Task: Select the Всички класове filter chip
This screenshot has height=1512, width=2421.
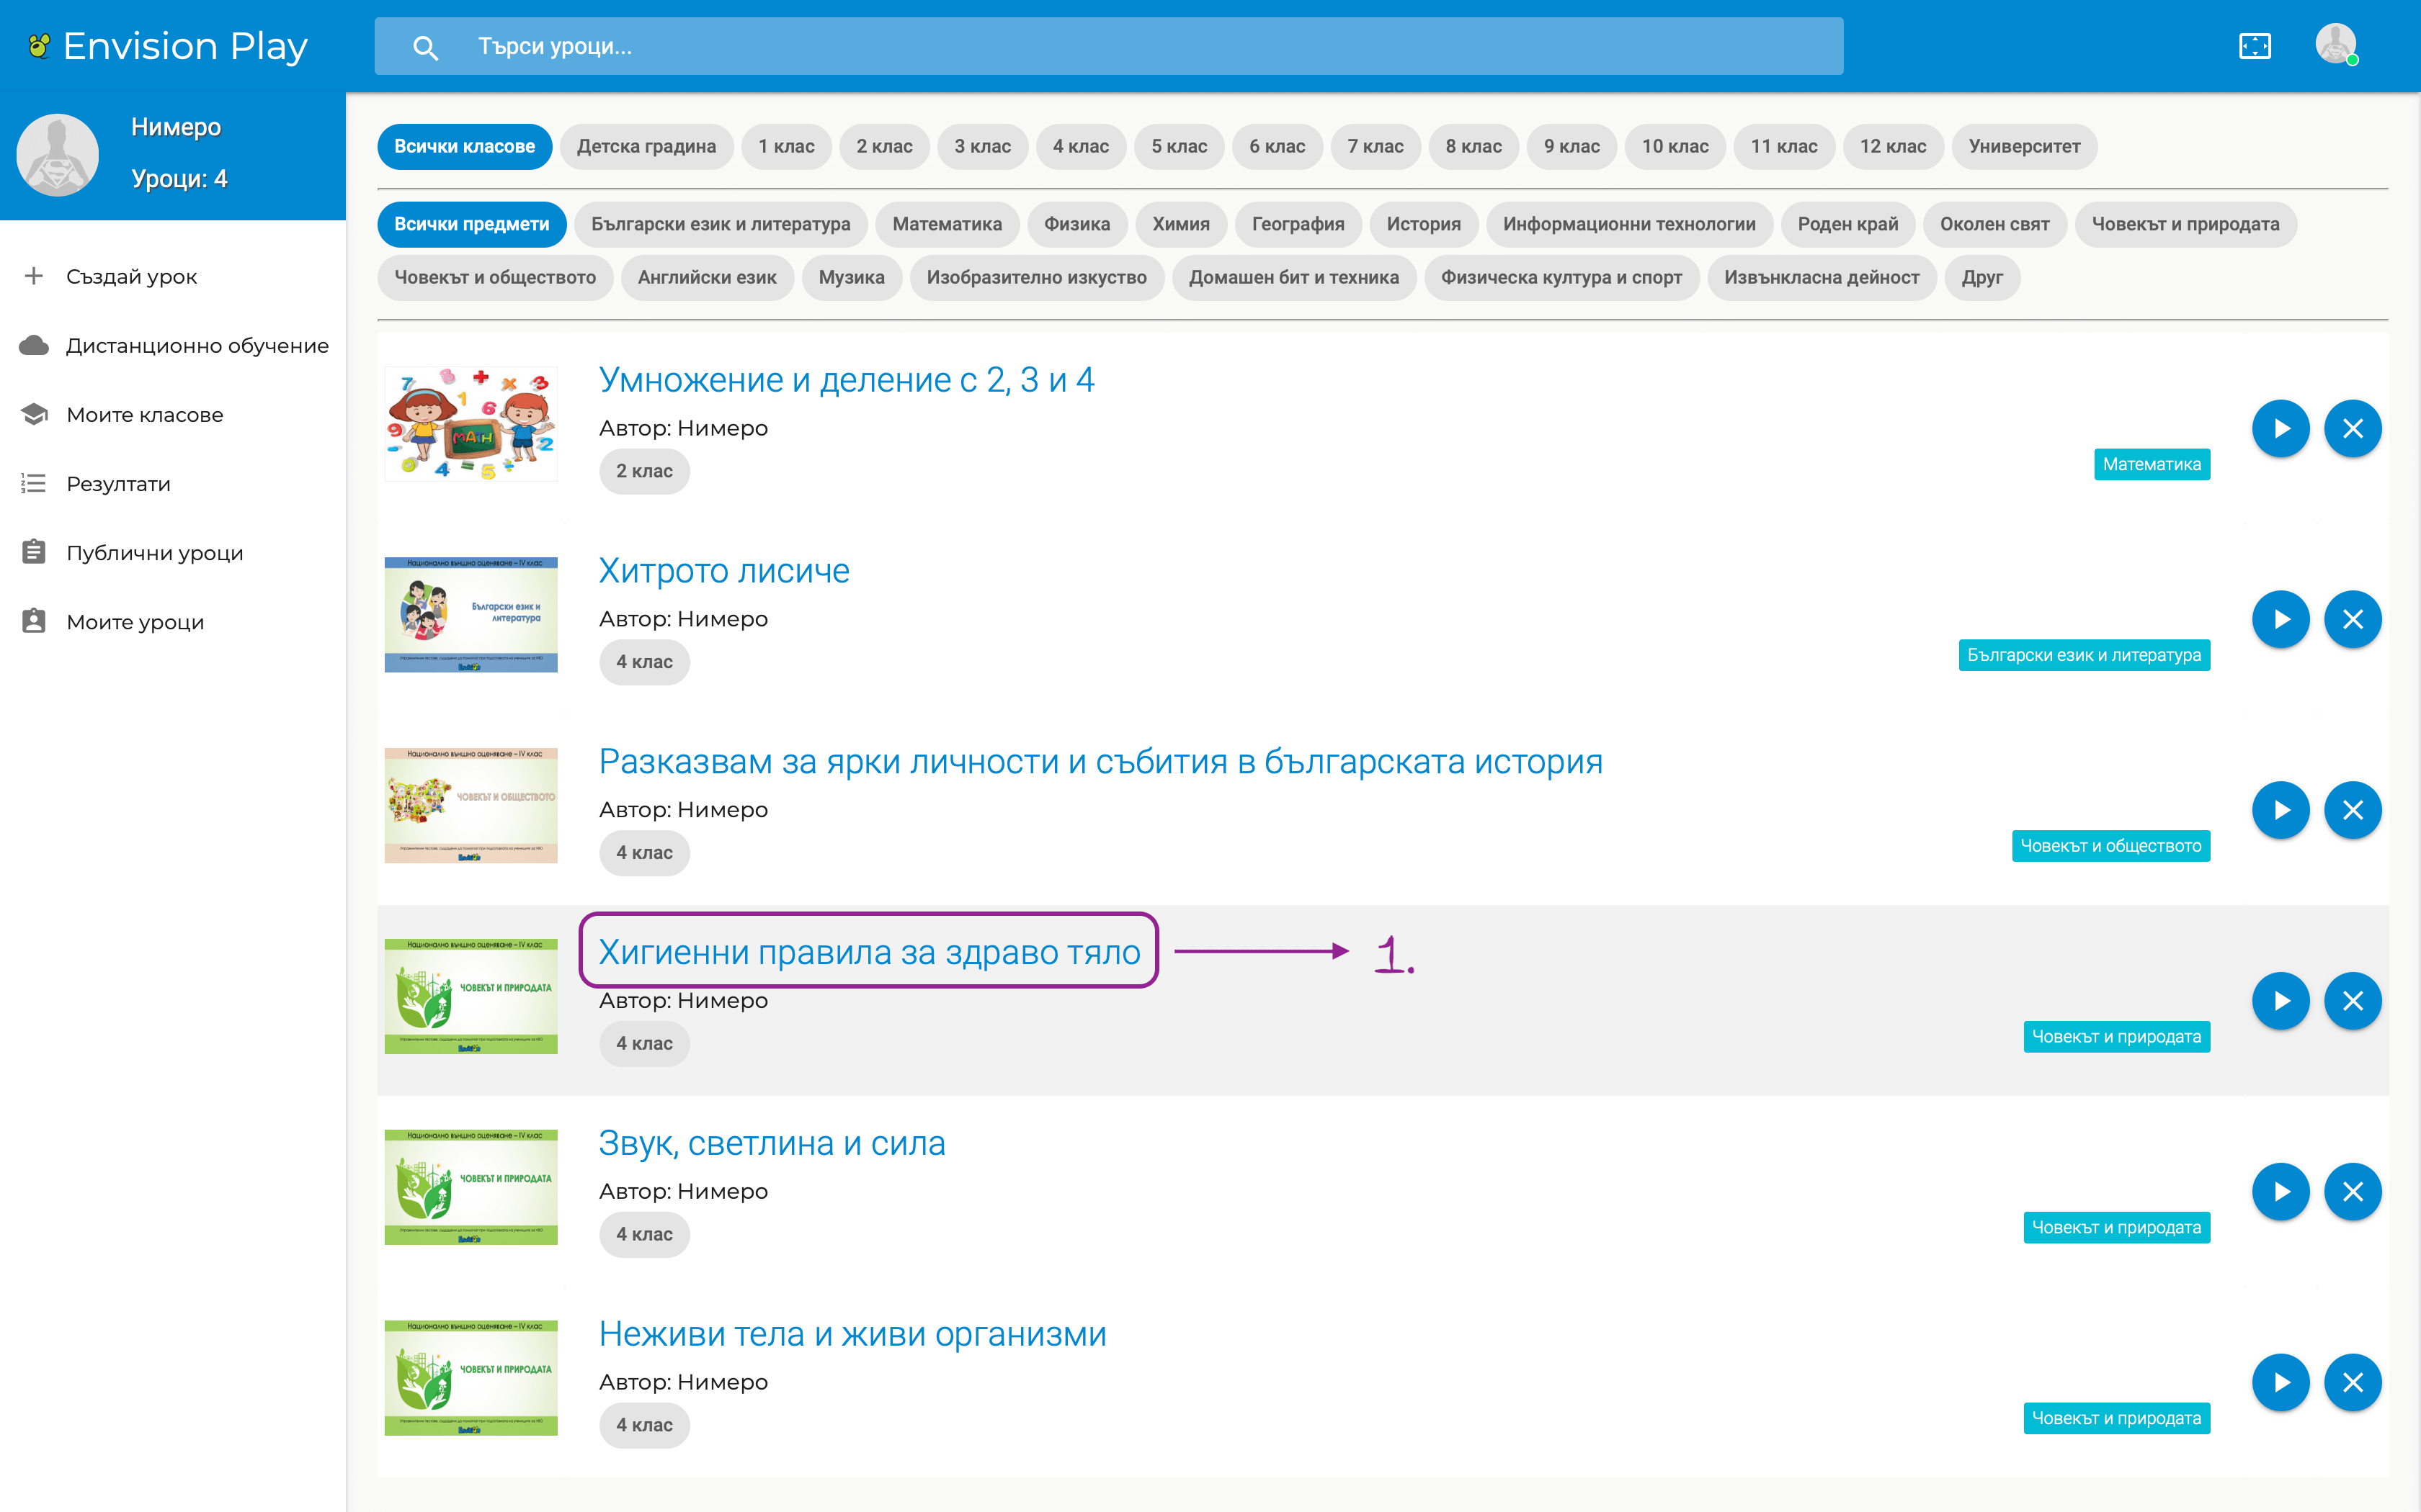Action: pyautogui.click(x=464, y=146)
